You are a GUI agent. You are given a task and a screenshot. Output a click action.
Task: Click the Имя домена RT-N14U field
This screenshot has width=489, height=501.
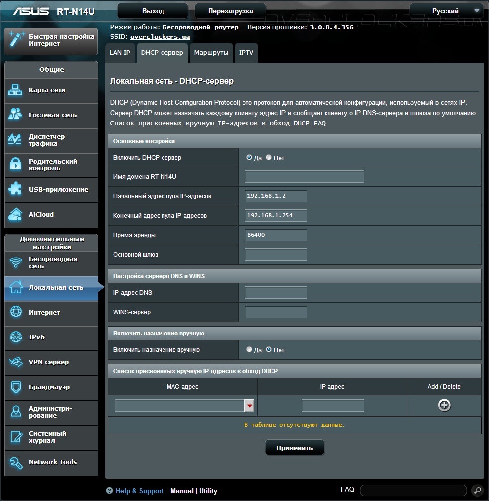[x=305, y=176]
